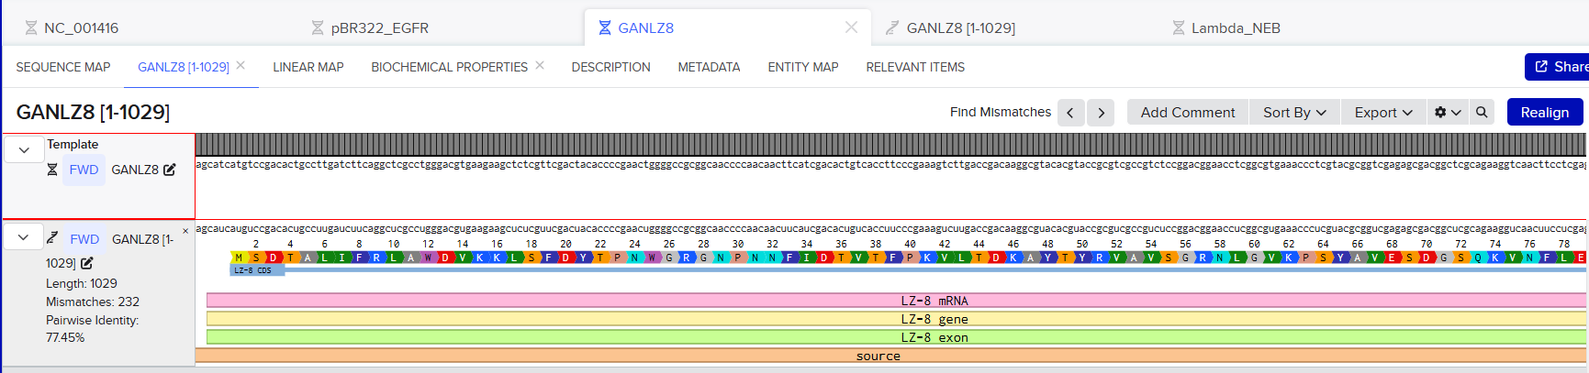Collapse the Template row chevron
1589x373 pixels.
25,149
